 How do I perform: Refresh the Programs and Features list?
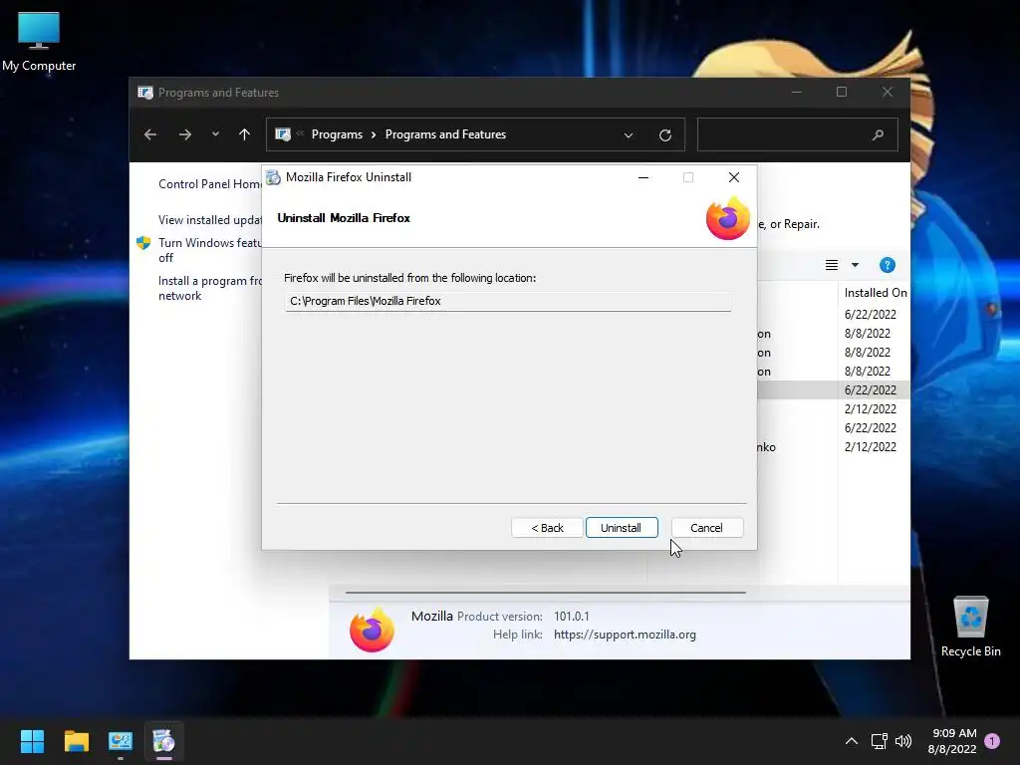click(x=664, y=135)
